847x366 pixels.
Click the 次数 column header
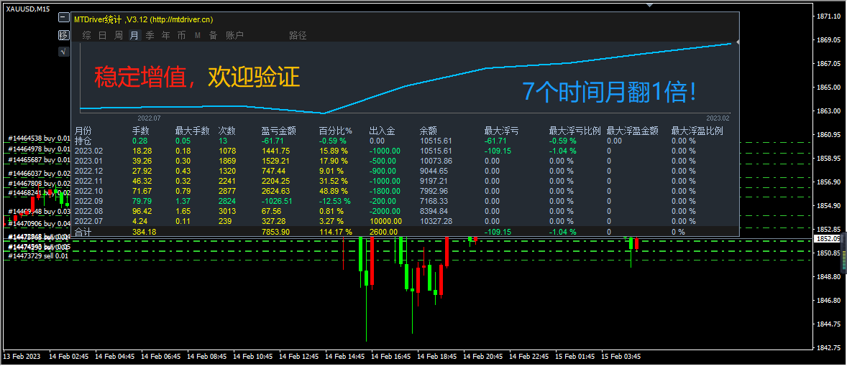(227, 131)
